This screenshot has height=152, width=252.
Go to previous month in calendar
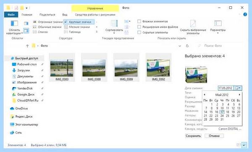(205, 95)
